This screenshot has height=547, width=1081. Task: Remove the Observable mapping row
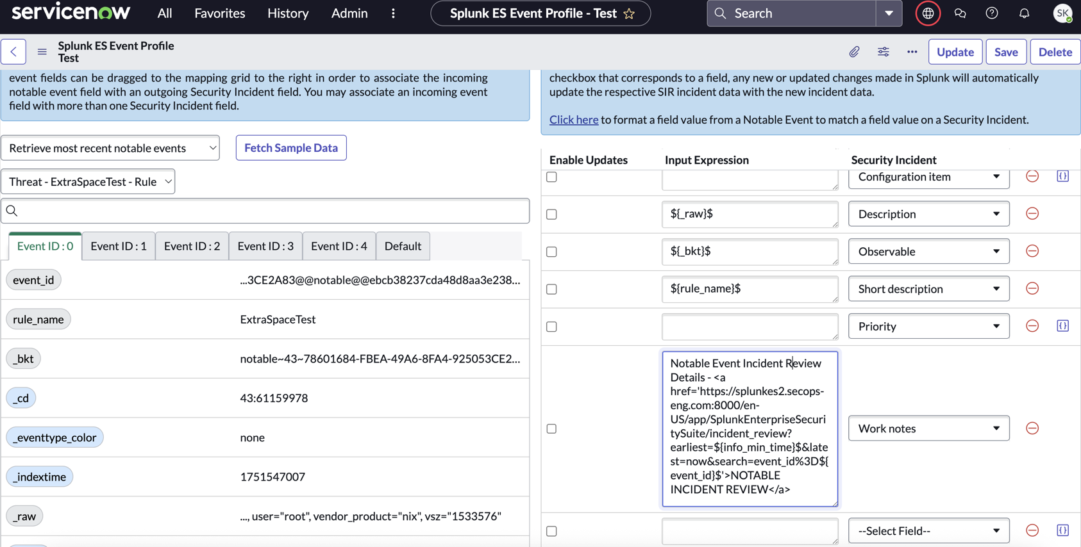[1032, 251]
